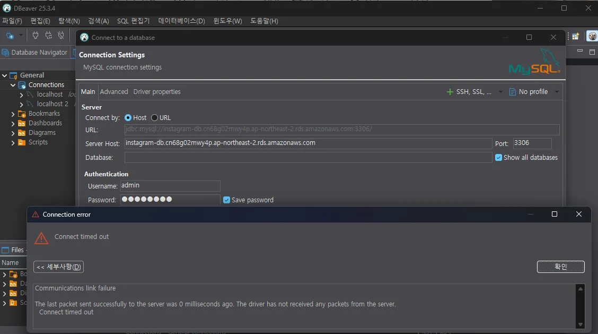Collapse details with the 세부사항 button
This screenshot has height=334, width=598.
(x=58, y=267)
